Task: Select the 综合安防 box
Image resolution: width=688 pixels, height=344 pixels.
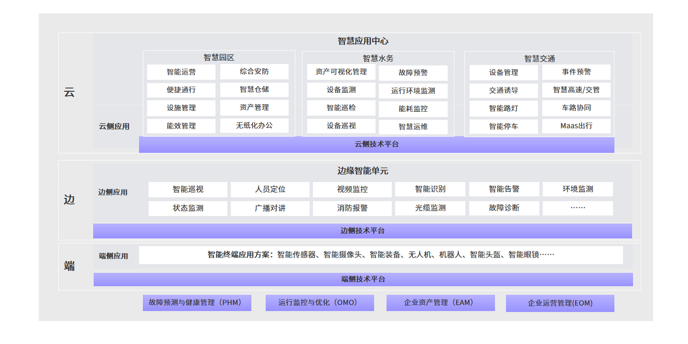Action: (x=254, y=72)
